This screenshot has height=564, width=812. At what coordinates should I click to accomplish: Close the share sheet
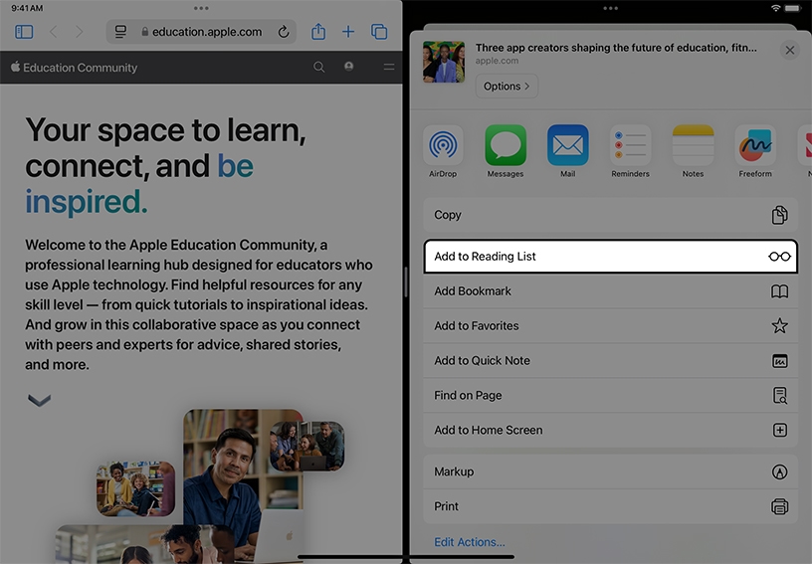(x=790, y=50)
